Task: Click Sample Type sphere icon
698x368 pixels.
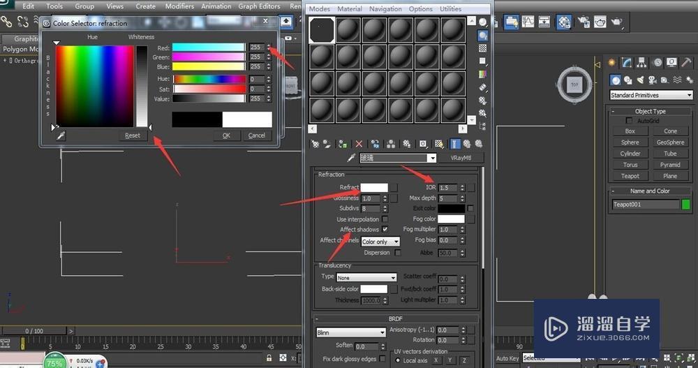Action: pos(482,23)
